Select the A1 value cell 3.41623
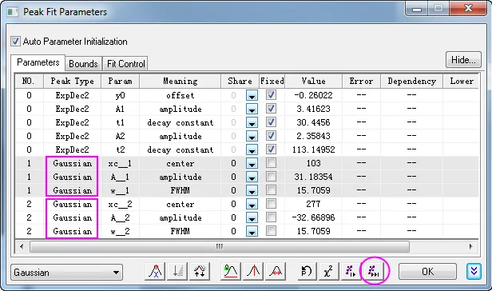Image resolution: width=492 pixels, height=291 pixels. tap(313, 109)
